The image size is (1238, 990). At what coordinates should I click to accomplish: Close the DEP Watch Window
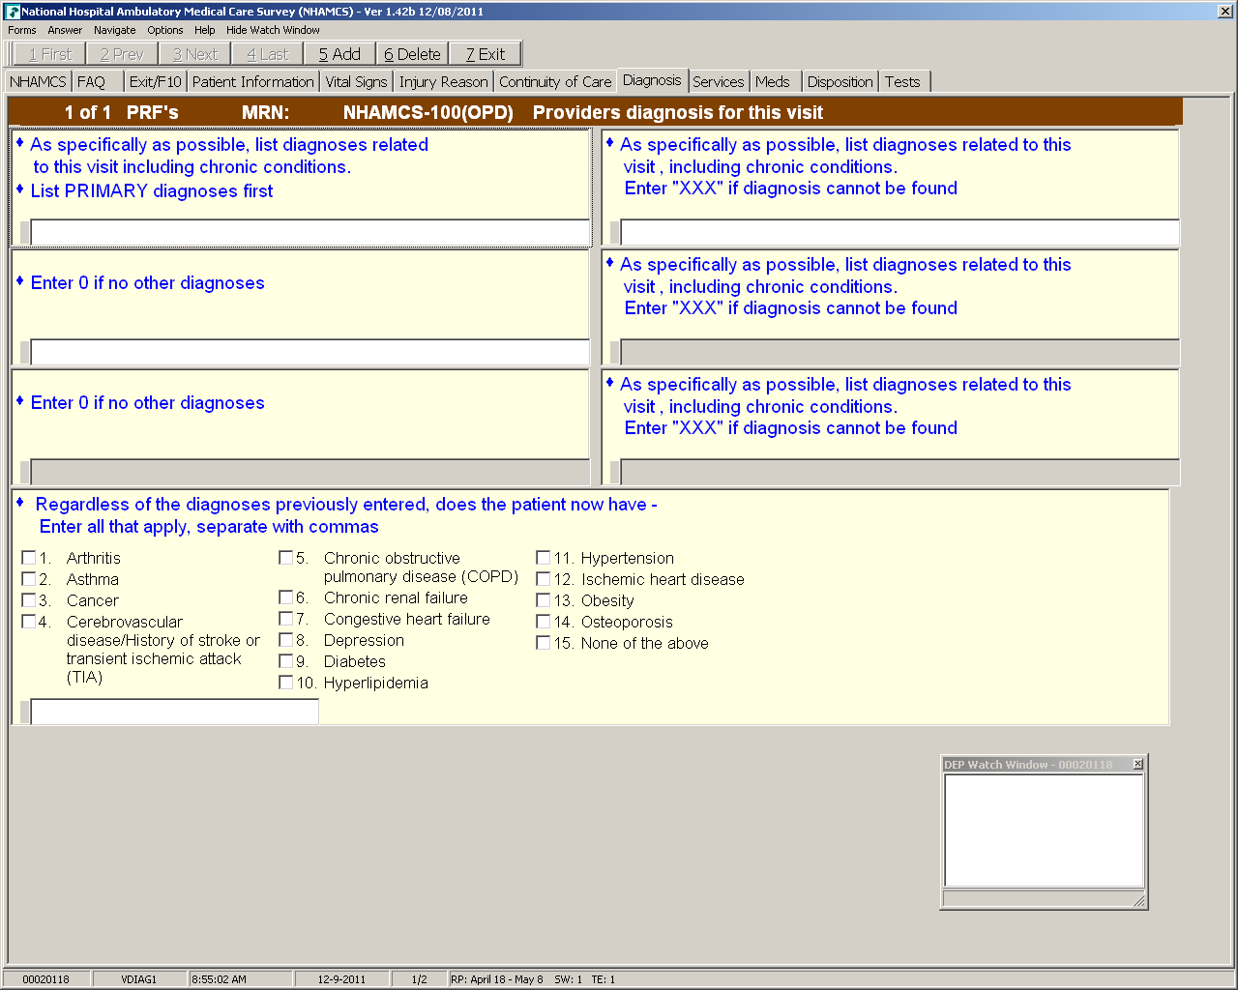pyautogui.click(x=1137, y=765)
